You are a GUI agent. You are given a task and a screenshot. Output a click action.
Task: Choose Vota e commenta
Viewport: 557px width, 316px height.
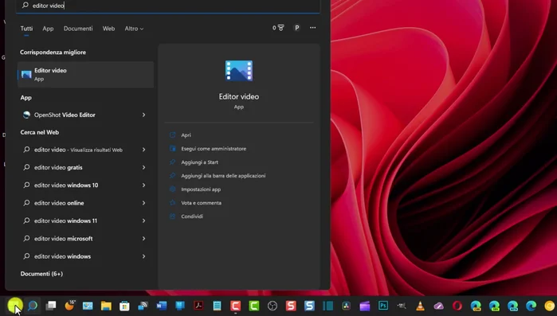(201, 203)
